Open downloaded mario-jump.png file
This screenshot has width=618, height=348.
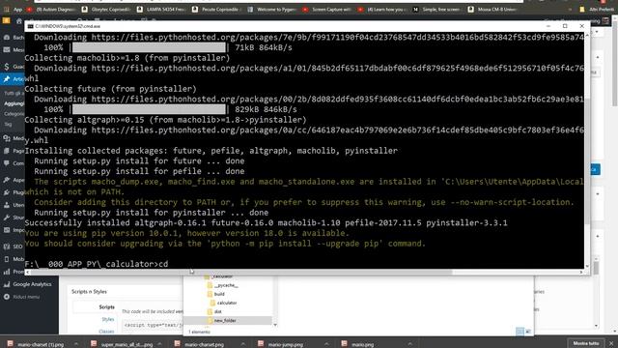point(281,344)
